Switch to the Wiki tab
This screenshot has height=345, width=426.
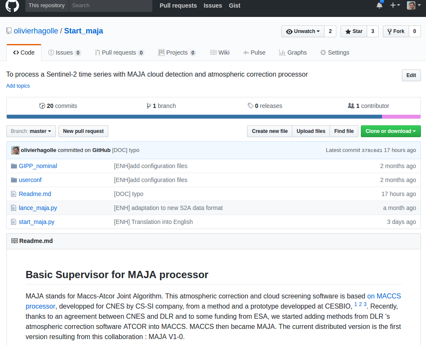pos(220,52)
